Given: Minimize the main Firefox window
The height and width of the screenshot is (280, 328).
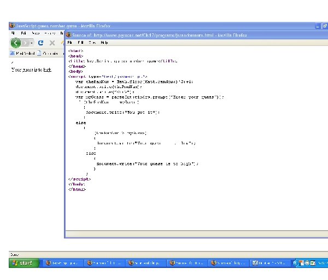Looking at the screenshot, I should point(318,26).
